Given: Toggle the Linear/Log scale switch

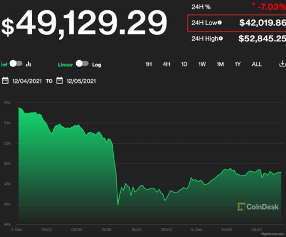Looking at the screenshot, I should click(x=82, y=64).
